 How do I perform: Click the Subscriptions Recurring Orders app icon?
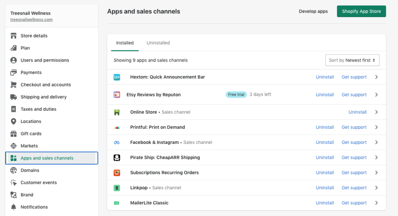117,173
